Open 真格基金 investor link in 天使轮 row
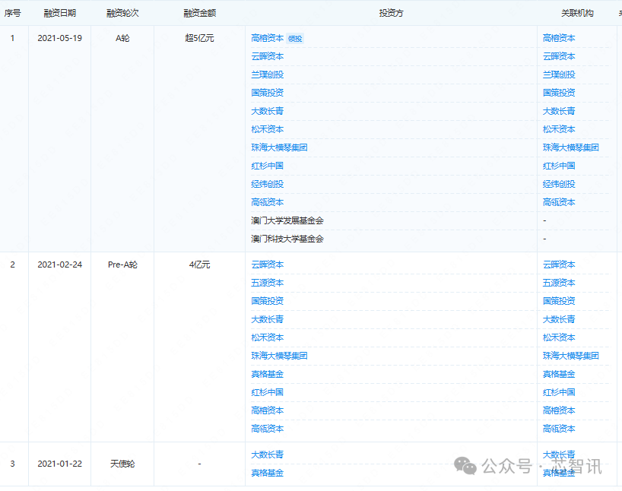The height and width of the screenshot is (491, 622). tap(268, 473)
